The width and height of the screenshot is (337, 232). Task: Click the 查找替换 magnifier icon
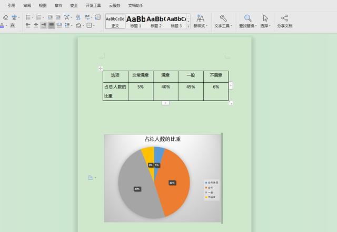click(248, 18)
